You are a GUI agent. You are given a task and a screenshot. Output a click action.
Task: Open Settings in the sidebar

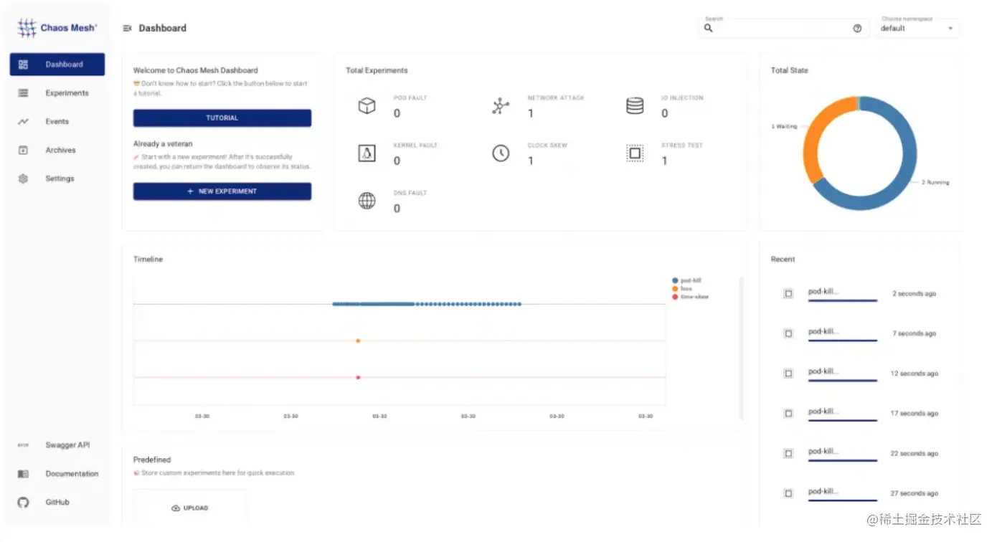[x=57, y=179]
